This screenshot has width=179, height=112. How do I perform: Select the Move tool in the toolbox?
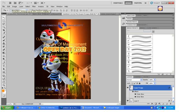click(4, 18)
